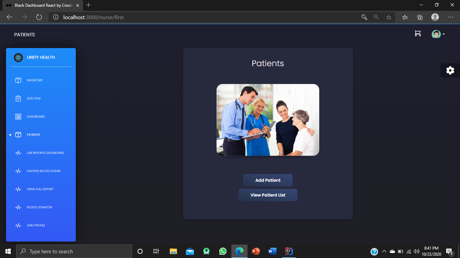Image resolution: width=460 pixels, height=258 pixels.
Task: Select the Lab Reports Dashboard pulse icon
Action: point(18,153)
